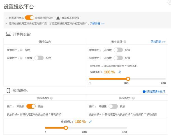Click the video camera icon for 无线直通车技巧
The height and width of the screenshot is (135, 171).
[144, 92]
